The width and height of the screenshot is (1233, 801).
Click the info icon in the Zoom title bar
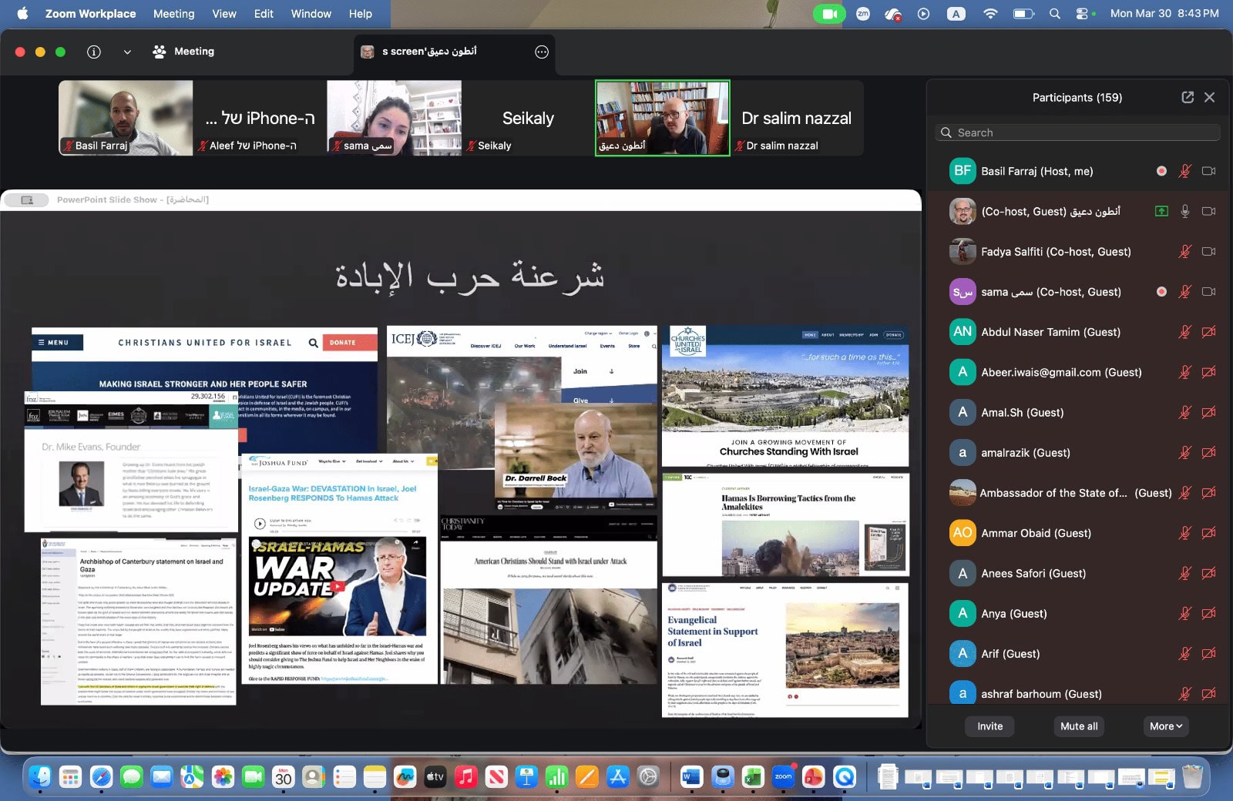(92, 52)
